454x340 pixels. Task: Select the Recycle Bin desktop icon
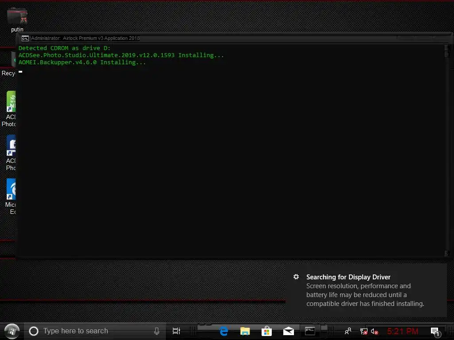[8, 64]
